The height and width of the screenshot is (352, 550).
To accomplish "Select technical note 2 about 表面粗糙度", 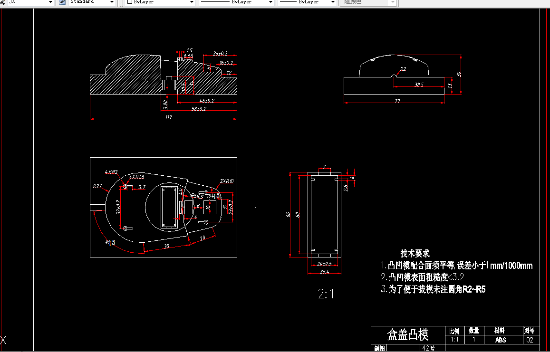I will tap(423, 277).
